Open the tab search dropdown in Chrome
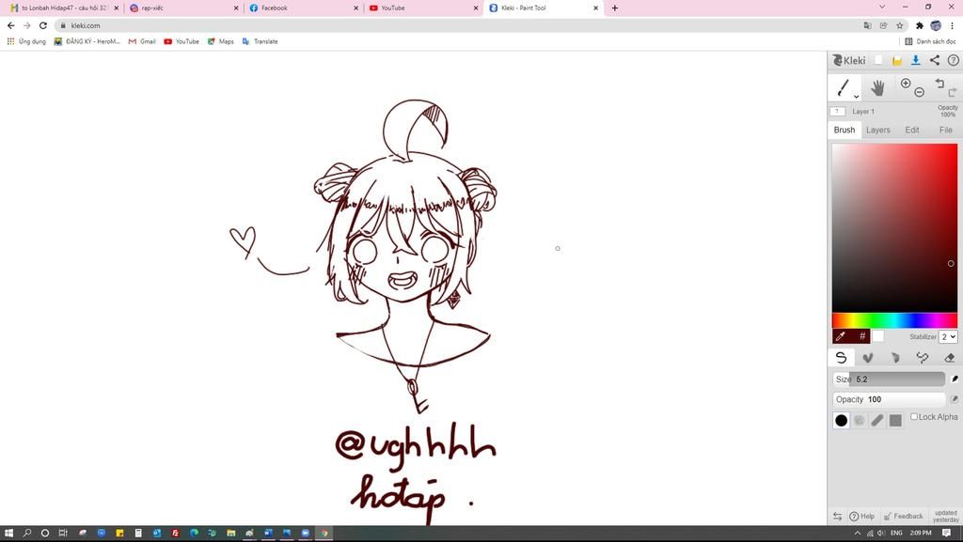This screenshot has width=963, height=542. pos(882,8)
